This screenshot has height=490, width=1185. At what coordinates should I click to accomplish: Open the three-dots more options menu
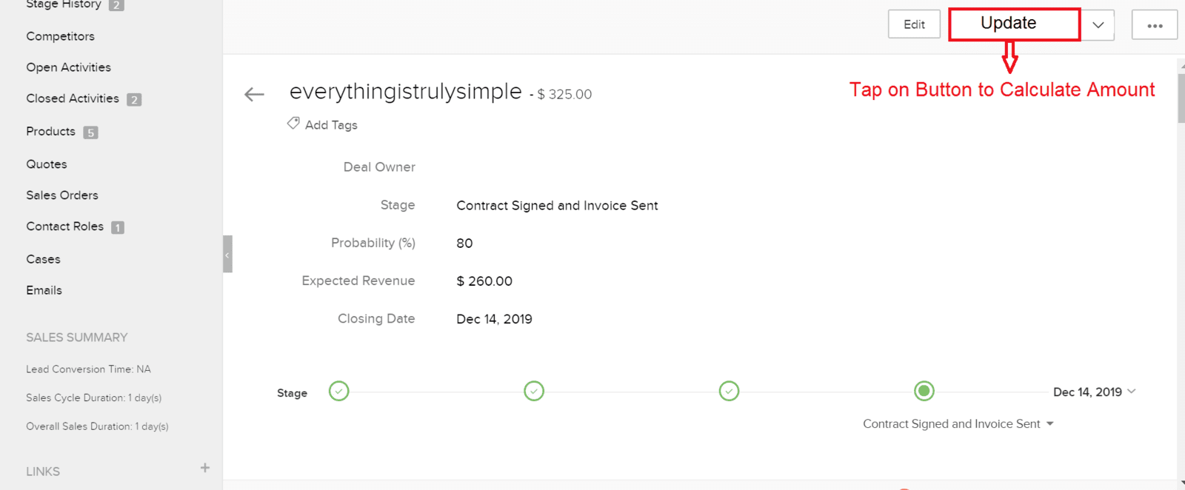coord(1155,25)
